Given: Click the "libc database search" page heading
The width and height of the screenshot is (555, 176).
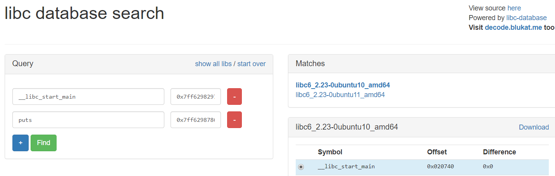Looking at the screenshot, I should coord(84,14).
